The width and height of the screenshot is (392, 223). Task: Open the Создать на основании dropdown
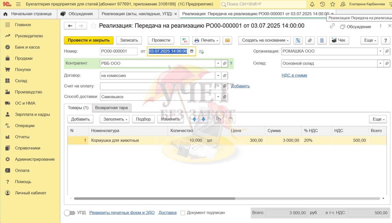tap(265, 40)
